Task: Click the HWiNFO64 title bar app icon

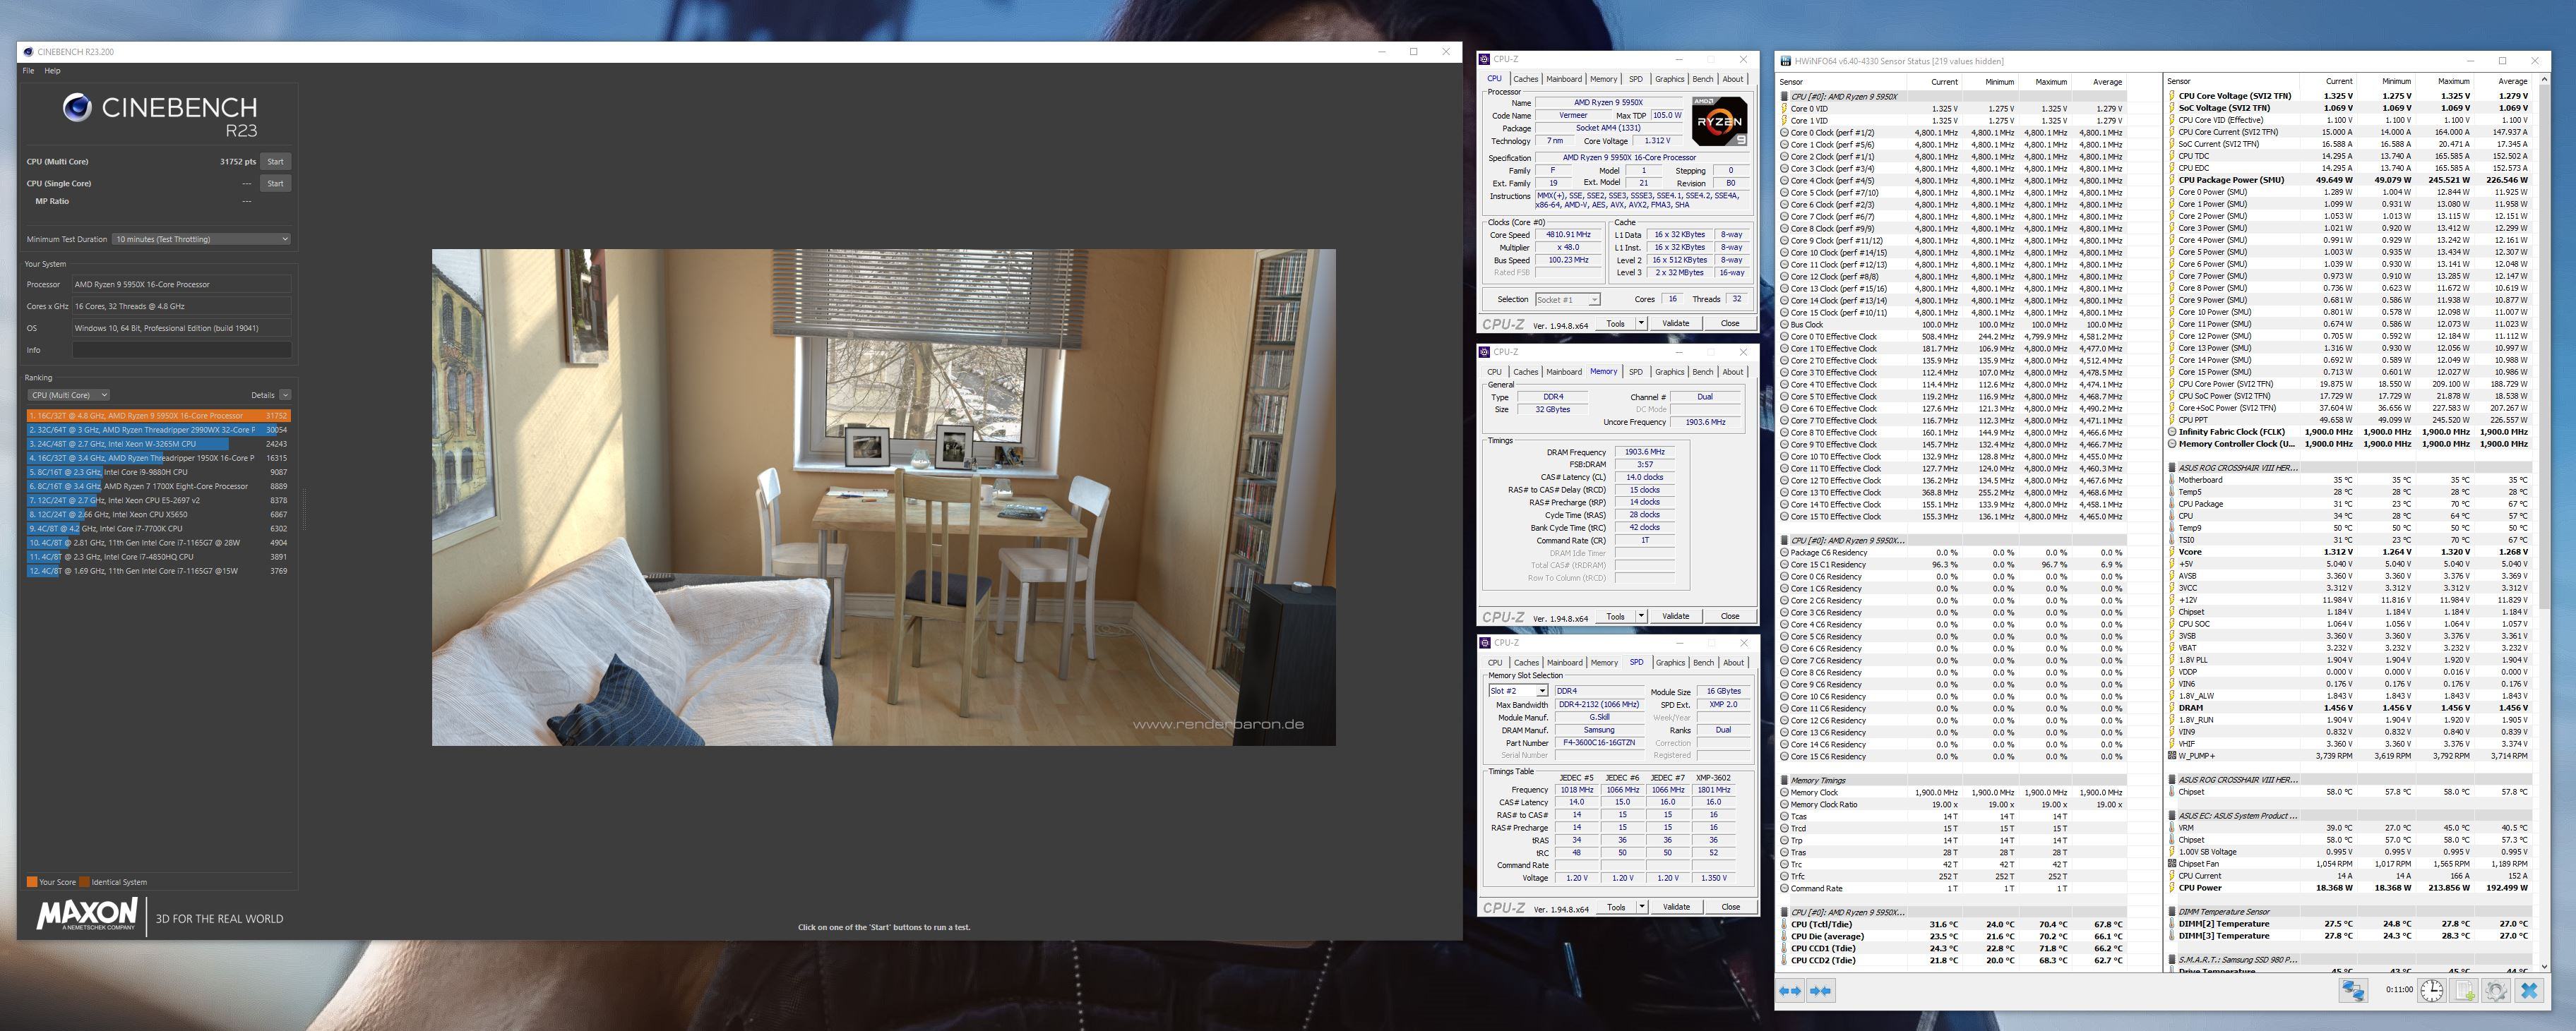Action: coord(1786,61)
